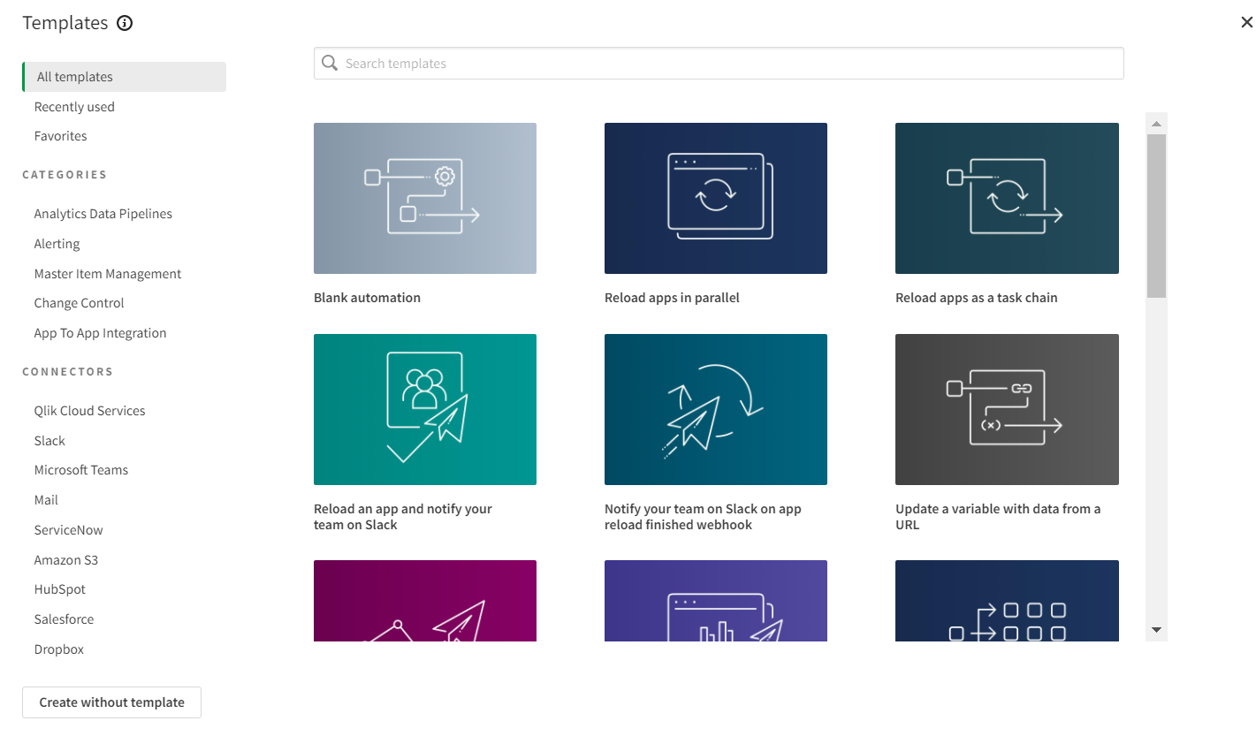This screenshot has width=1256, height=736.
Task: Click the template list scrollbar thumb
Action: point(1156,215)
